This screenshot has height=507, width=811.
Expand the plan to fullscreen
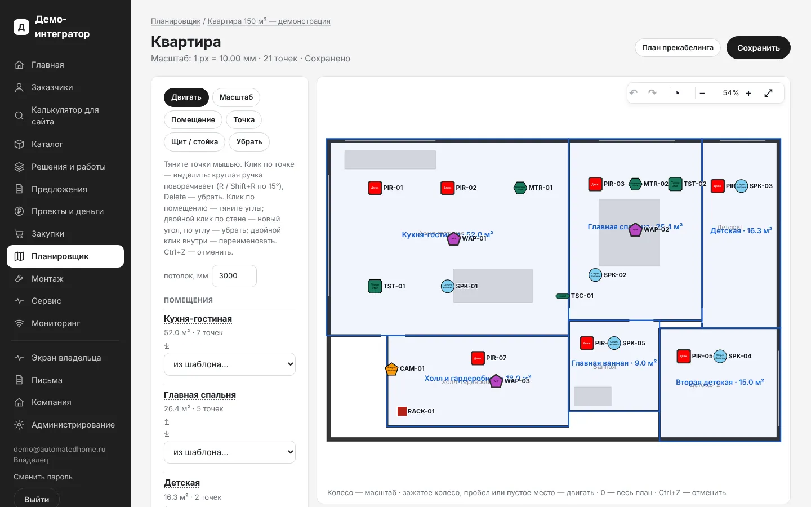point(768,93)
